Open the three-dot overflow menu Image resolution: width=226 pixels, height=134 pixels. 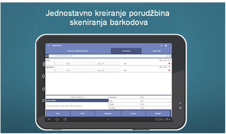(170, 45)
